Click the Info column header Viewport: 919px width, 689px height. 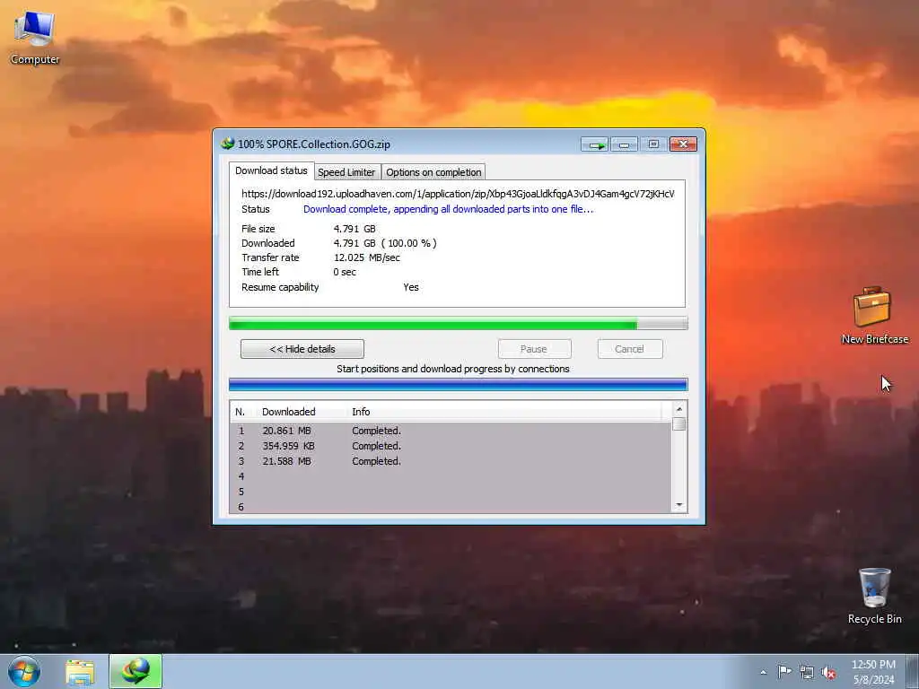point(505,412)
